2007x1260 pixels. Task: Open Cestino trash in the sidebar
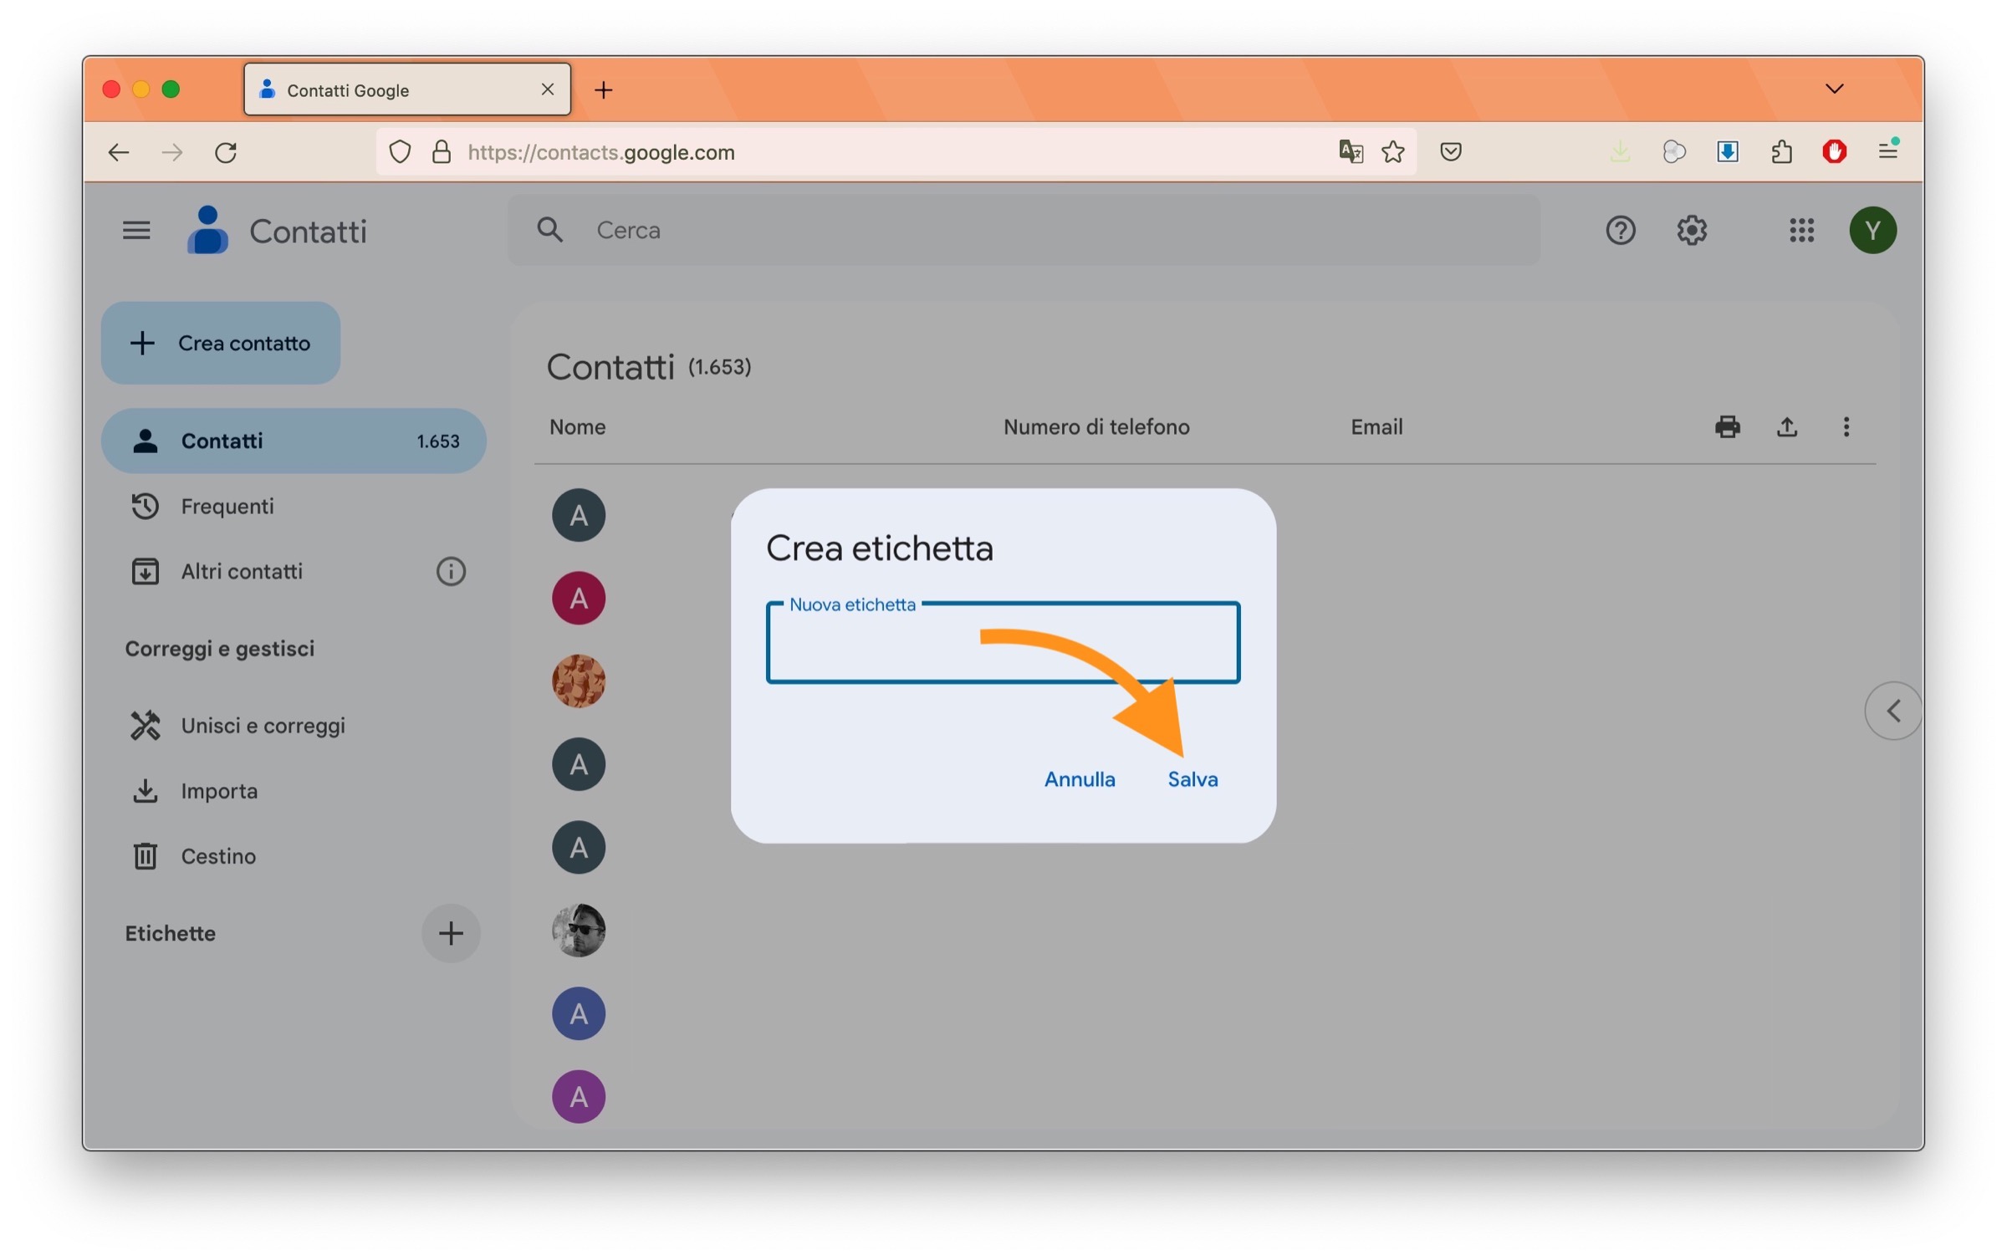click(x=218, y=856)
